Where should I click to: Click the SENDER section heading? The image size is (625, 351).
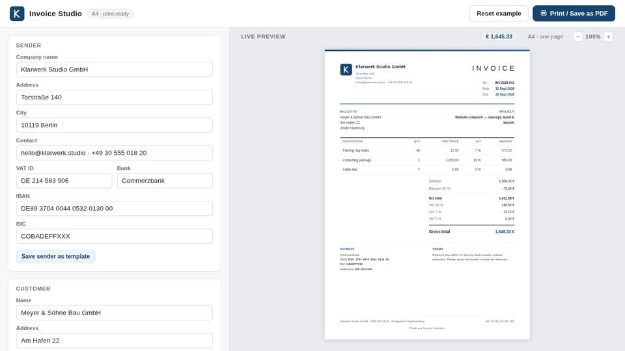(x=28, y=45)
